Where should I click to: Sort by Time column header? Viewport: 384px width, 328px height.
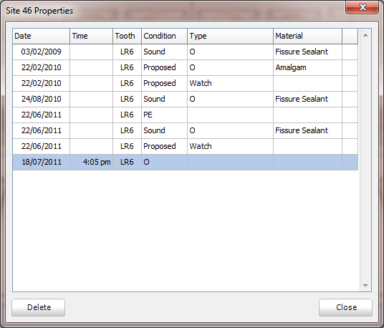tap(92, 36)
